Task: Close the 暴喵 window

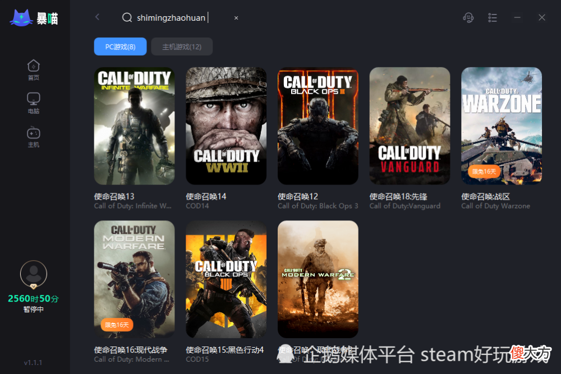Action: (542, 17)
